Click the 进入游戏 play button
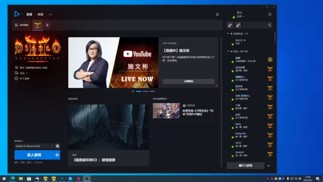Image resolution: width=323 pixels, height=182 pixels. coord(34,155)
